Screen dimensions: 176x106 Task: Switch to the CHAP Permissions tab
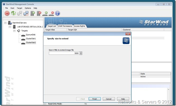pyautogui.click(x=65, y=26)
